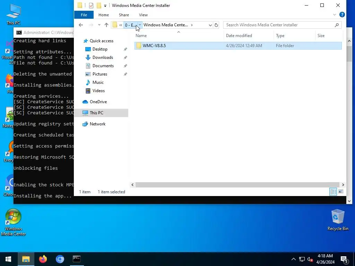
Task: Select This PC desktop icon
Action: tap(14, 15)
